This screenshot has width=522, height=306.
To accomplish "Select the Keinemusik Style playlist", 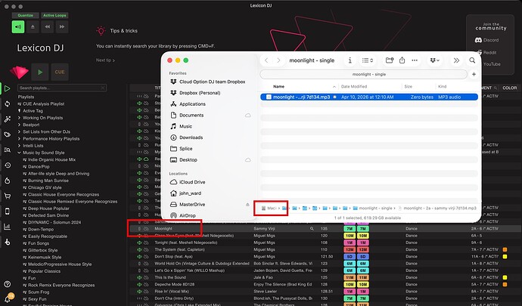I will [x=45, y=257].
